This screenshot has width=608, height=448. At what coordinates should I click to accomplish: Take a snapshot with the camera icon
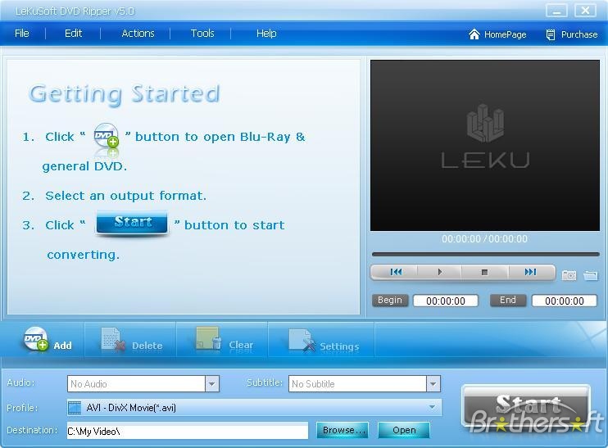tap(569, 274)
